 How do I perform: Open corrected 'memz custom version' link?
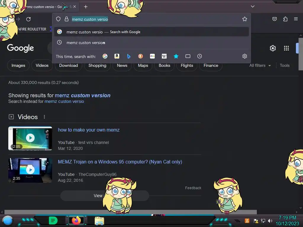83,95
